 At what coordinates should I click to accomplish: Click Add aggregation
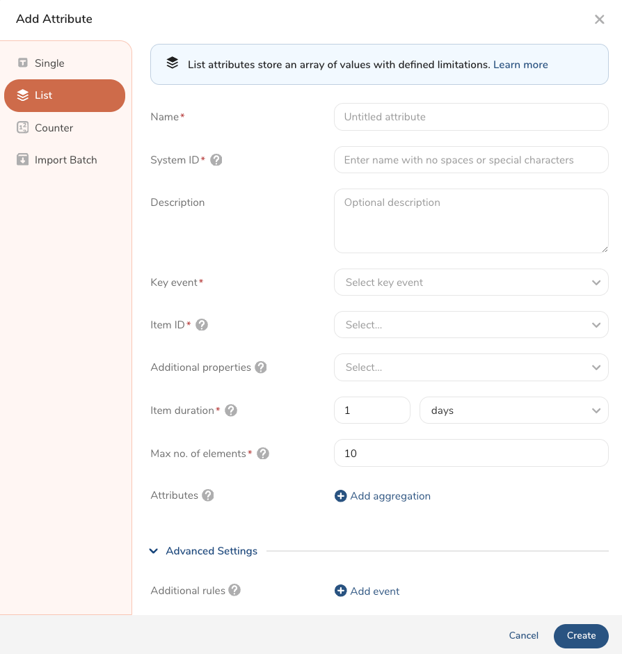point(383,496)
